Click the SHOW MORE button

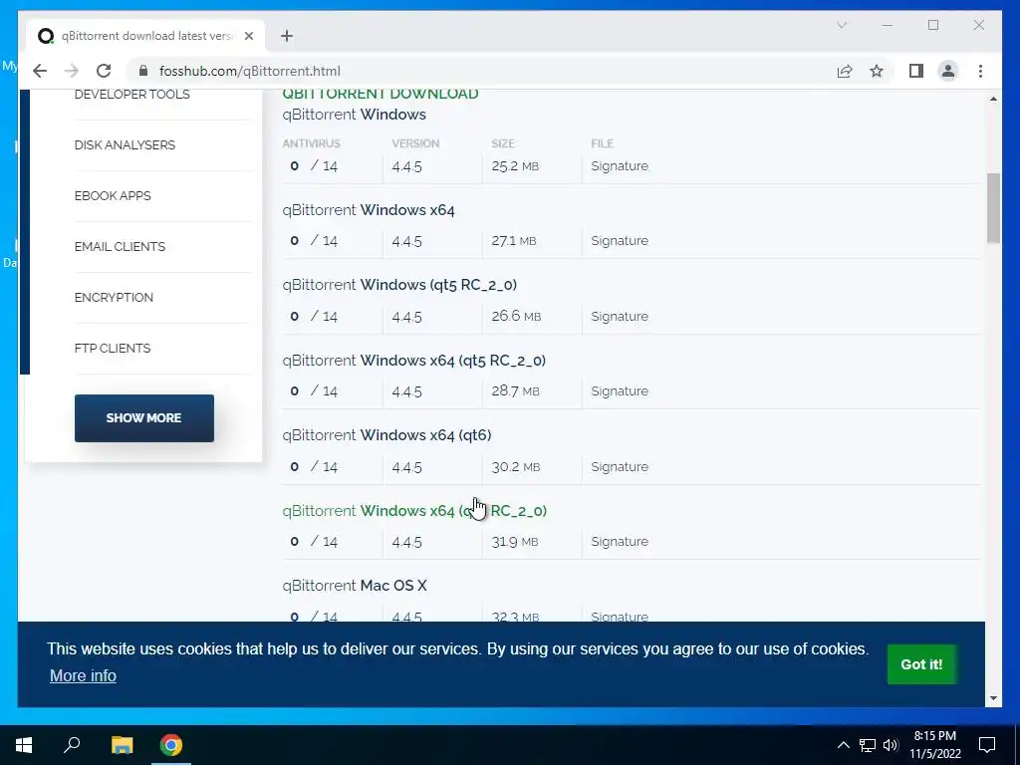pos(143,418)
